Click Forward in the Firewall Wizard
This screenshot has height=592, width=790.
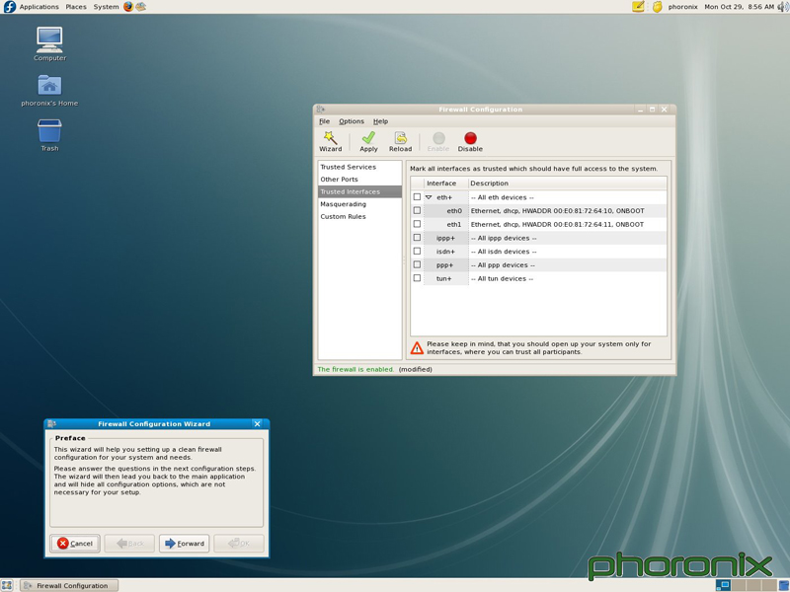[184, 543]
